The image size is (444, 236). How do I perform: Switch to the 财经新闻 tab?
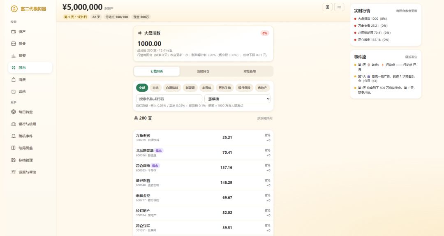(250, 72)
